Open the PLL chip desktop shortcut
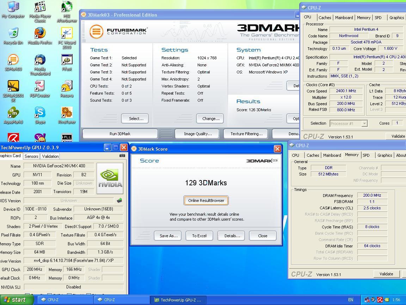Image resolution: width=406 pixels, height=305 pixels. coord(67,137)
